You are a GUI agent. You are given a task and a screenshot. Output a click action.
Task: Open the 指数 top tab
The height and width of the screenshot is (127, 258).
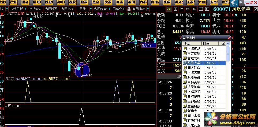tap(84, 2)
